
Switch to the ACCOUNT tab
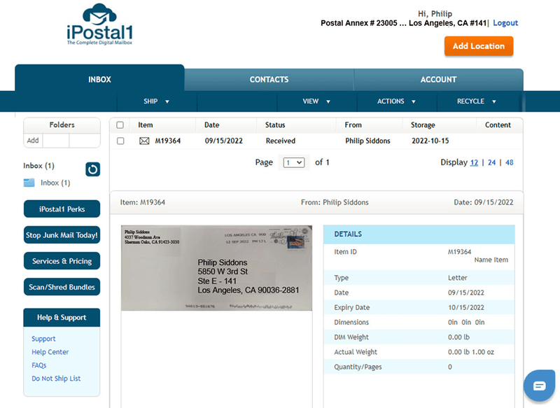[438, 79]
